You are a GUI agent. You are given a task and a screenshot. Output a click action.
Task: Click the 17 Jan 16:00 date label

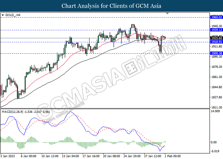pos(91,156)
